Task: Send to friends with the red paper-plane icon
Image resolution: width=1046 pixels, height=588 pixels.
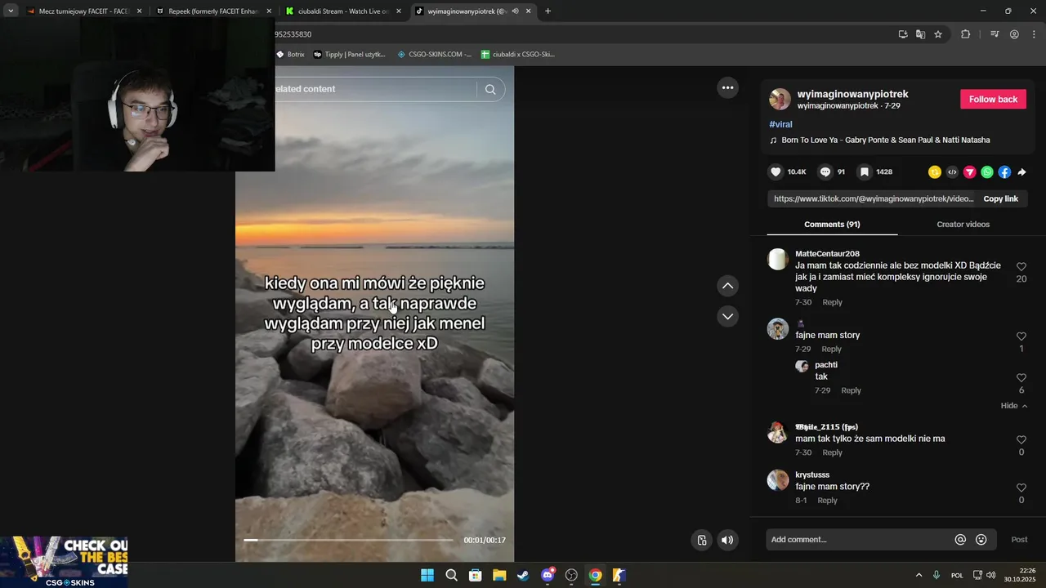Action: pyautogui.click(x=970, y=172)
